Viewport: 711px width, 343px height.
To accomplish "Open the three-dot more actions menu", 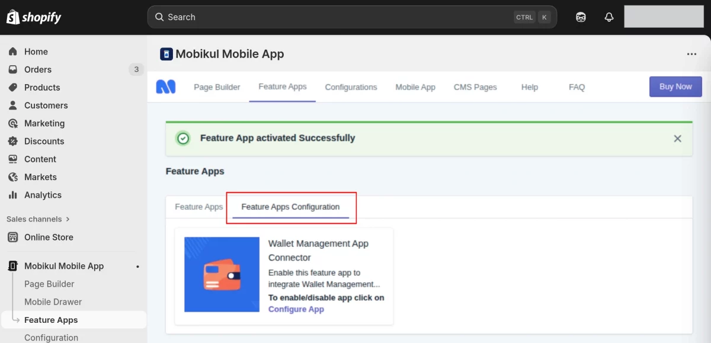I will tap(691, 54).
